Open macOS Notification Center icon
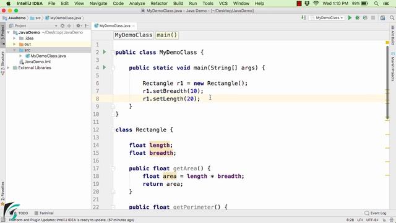Viewport: 396px width, 223px height. point(386,4)
